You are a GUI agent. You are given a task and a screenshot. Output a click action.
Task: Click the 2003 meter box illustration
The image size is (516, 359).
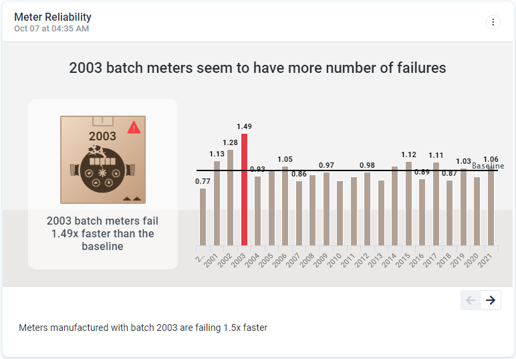(x=103, y=160)
